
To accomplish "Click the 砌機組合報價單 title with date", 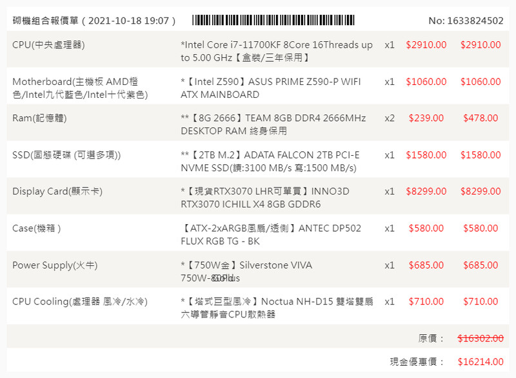I will pyautogui.click(x=94, y=21).
